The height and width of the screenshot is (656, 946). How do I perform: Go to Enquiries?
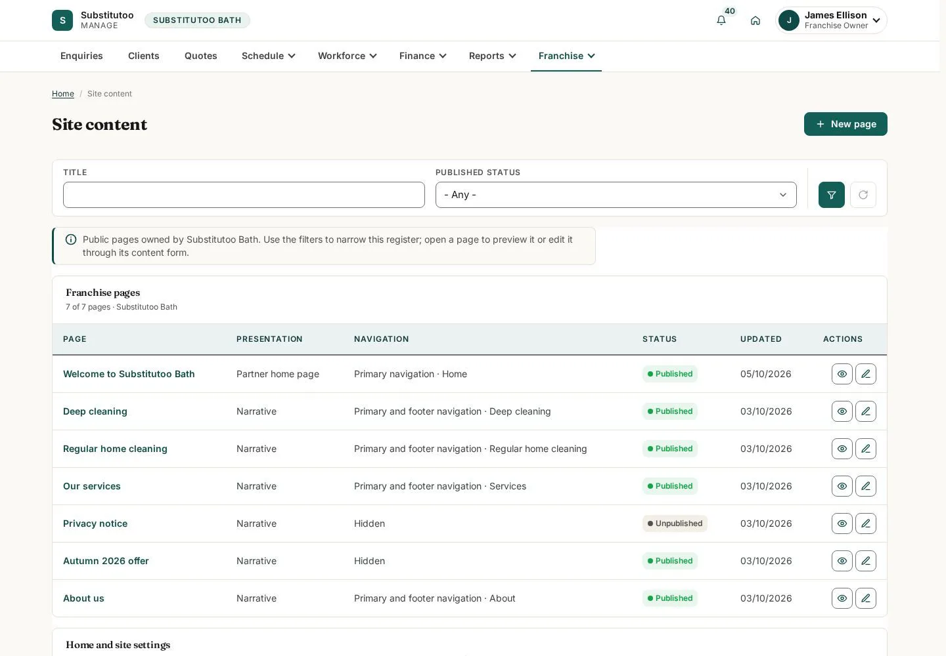pos(81,56)
